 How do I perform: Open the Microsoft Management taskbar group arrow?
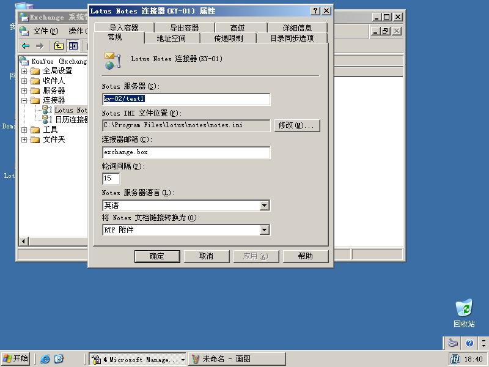click(183, 360)
